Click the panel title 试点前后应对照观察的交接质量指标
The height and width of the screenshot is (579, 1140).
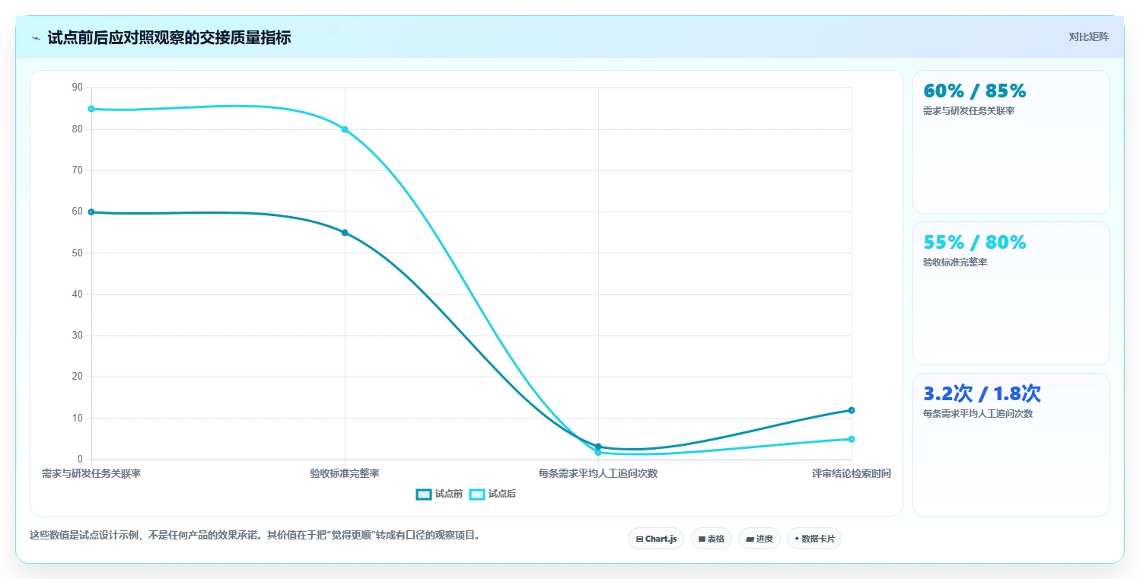pos(169,38)
